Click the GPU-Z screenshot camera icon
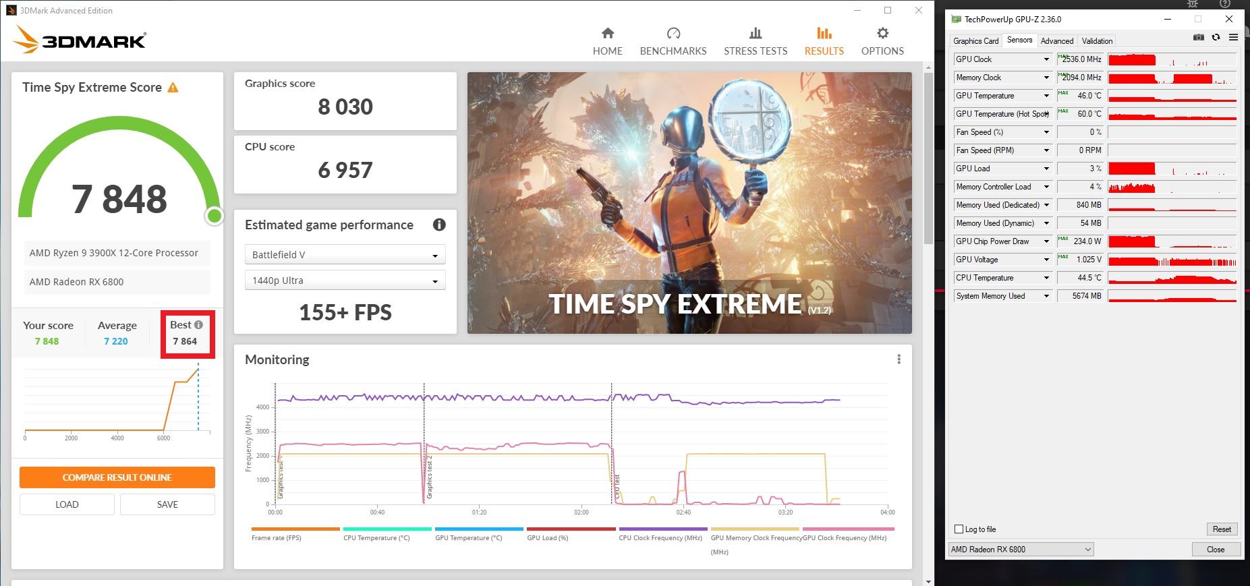Screen dimensions: 1250x586 click(x=1198, y=38)
